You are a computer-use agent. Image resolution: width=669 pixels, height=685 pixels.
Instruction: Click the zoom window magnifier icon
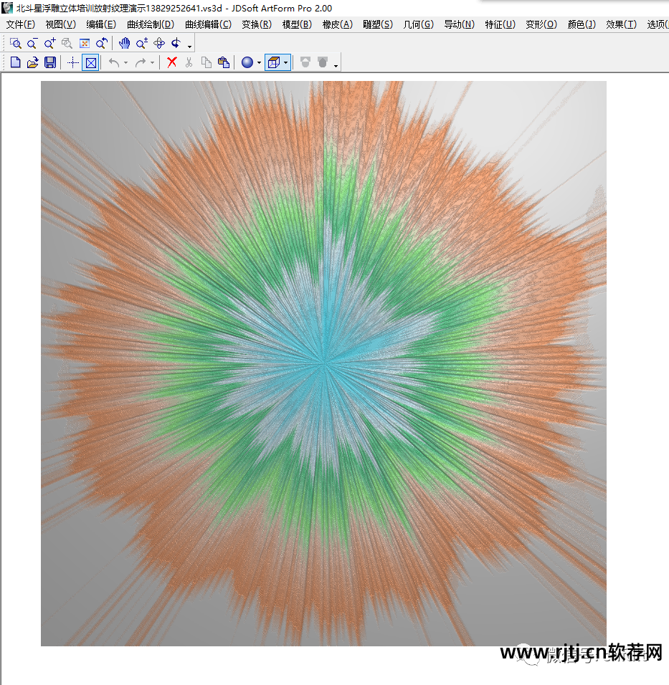pos(15,44)
